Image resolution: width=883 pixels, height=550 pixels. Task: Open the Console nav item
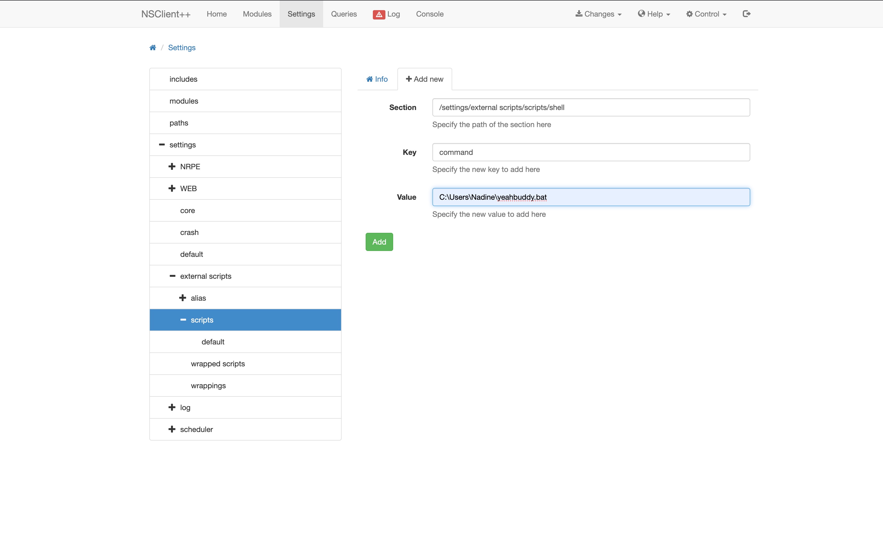tap(430, 14)
